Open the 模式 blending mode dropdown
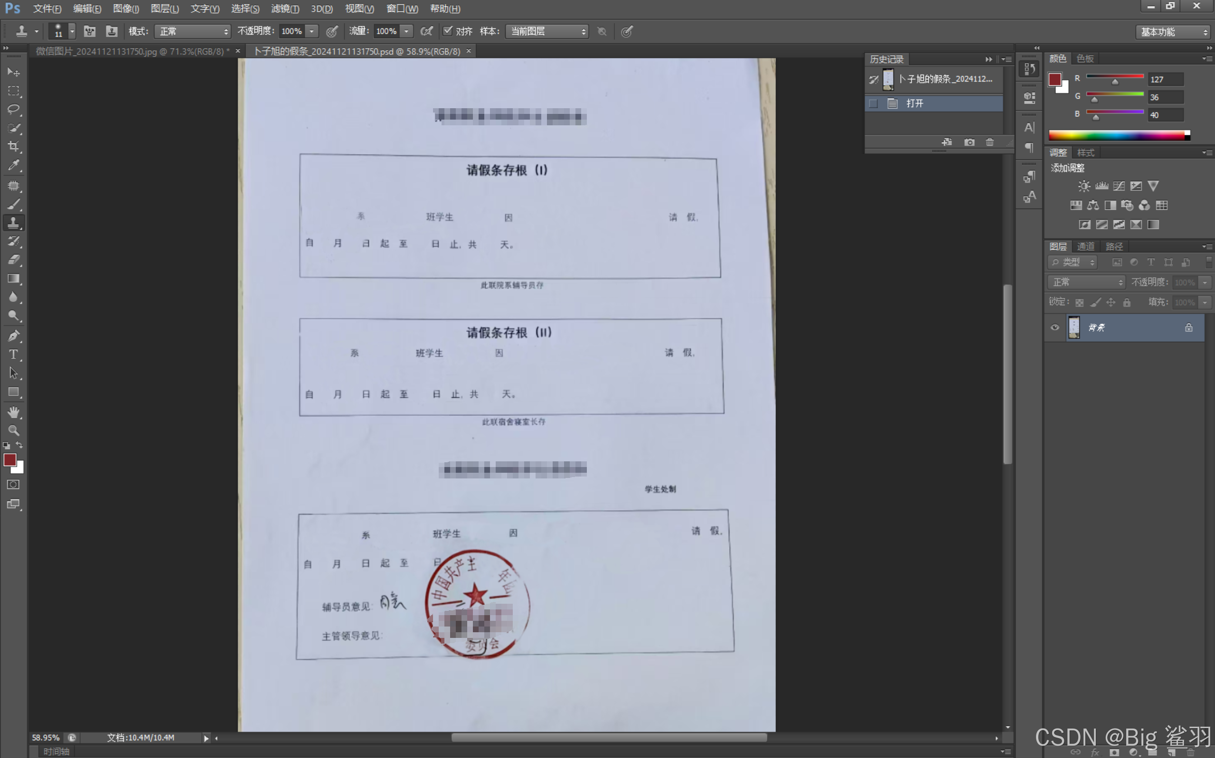1215x758 pixels. coord(193,32)
